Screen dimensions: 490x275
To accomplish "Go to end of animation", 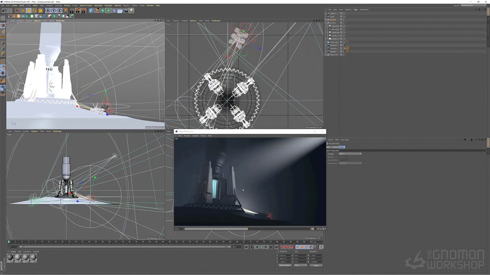I will (276, 247).
